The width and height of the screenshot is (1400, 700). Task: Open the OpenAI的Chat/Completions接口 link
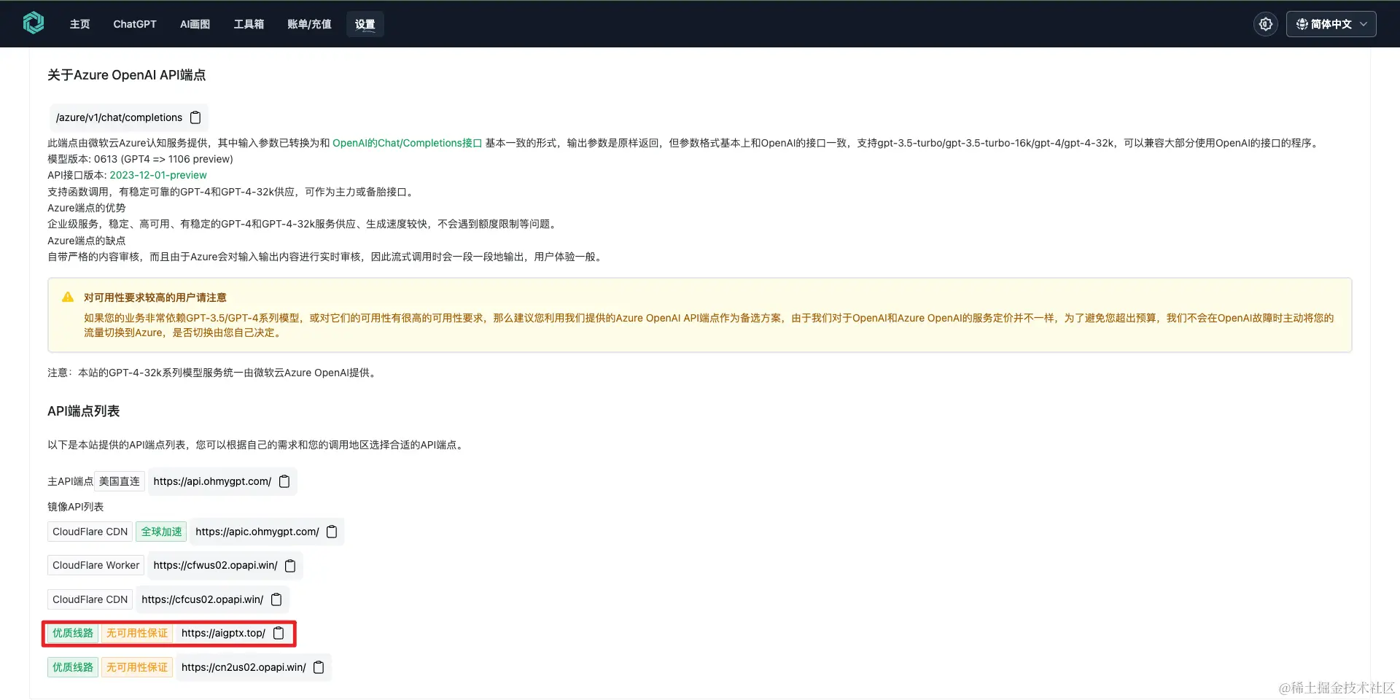[x=407, y=143]
